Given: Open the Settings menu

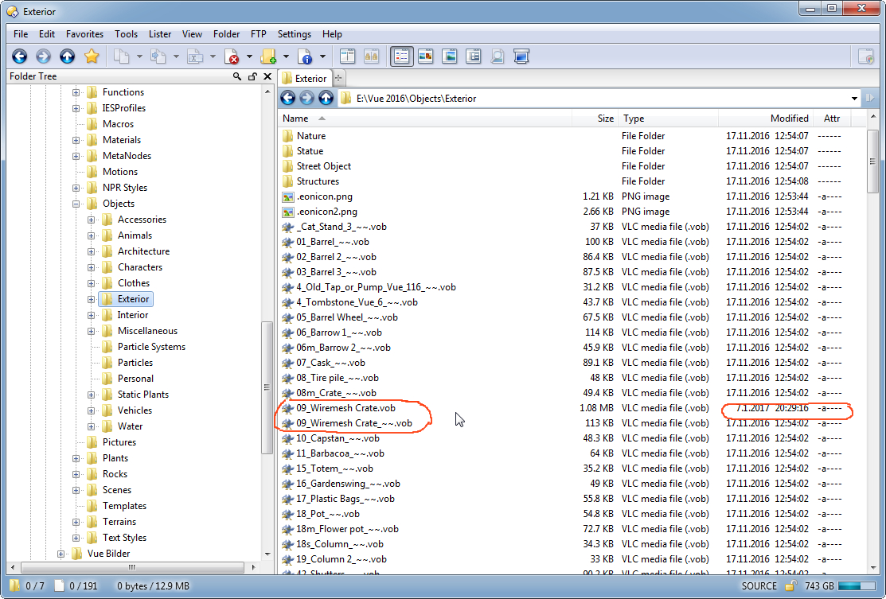Looking at the screenshot, I should tap(295, 34).
